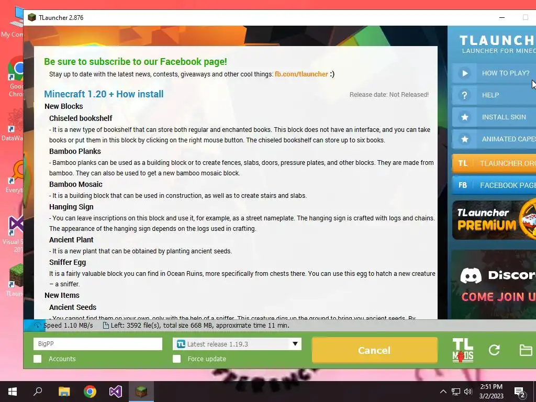536x402 pixels.
Task: Open the TLauncher Premium banner
Action: click(x=494, y=220)
